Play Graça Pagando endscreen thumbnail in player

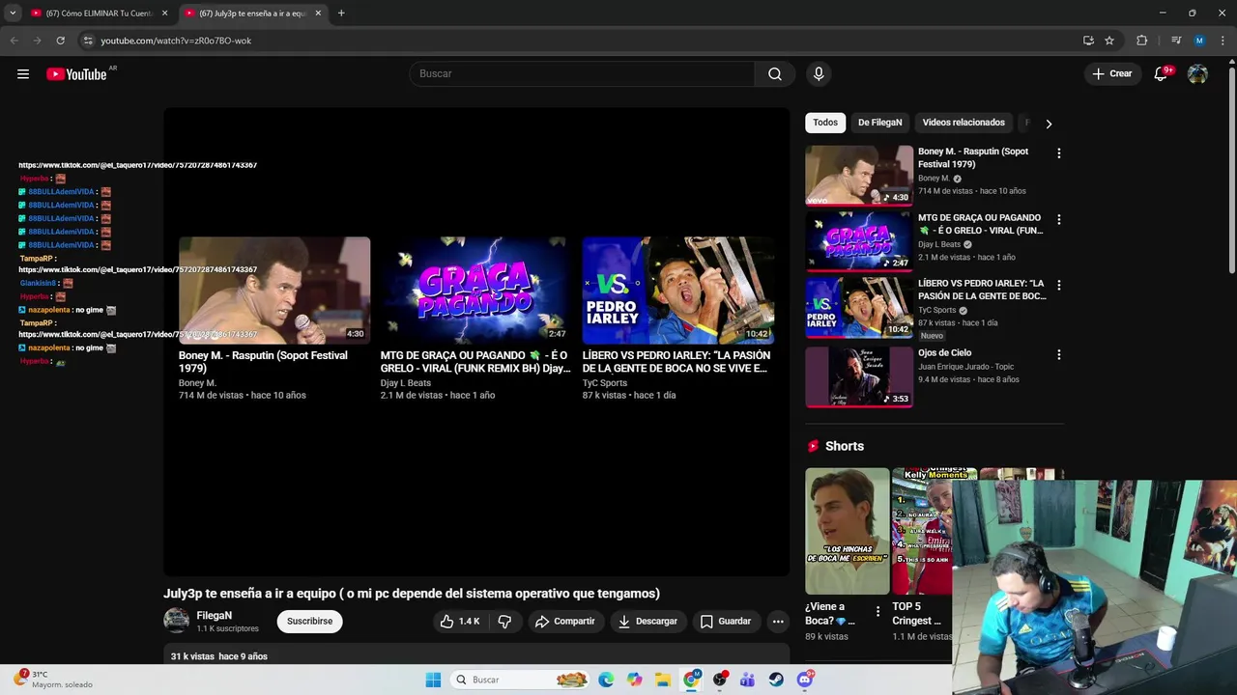(x=476, y=291)
